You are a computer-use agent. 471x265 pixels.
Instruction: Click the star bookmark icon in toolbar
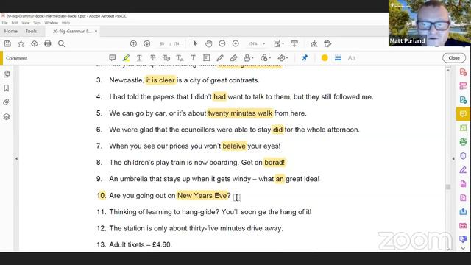(x=21, y=43)
